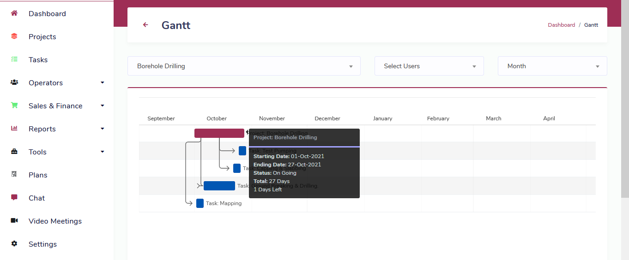
Task: Follow the Dashboard breadcrumb link
Action: 561,25
